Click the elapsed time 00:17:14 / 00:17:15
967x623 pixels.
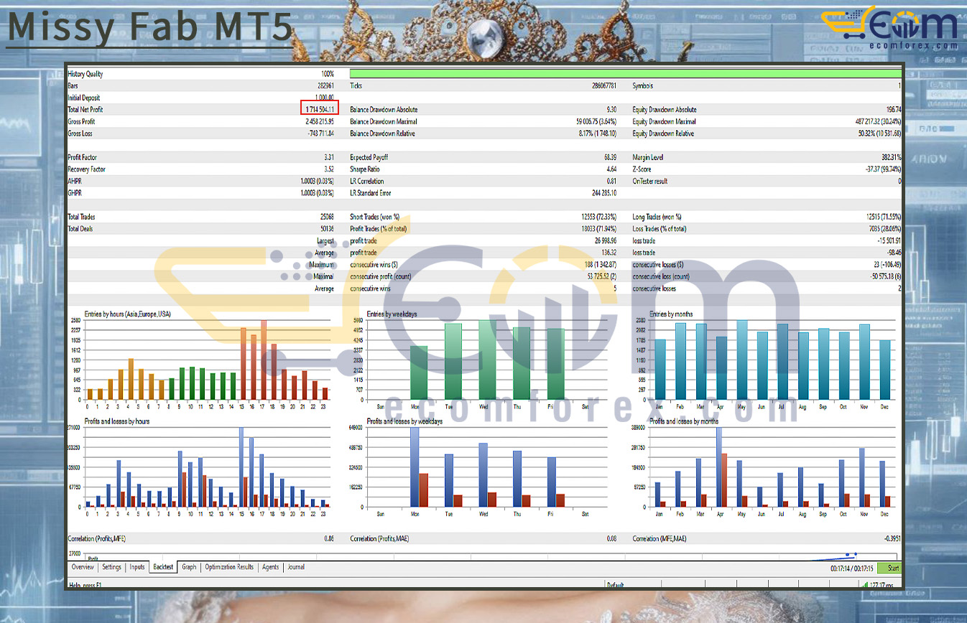coord(851,568)
